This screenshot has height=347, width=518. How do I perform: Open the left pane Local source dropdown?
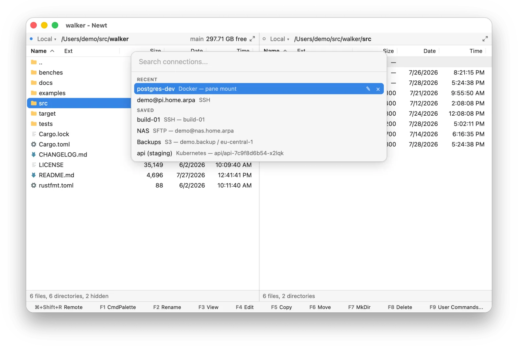point(47,39)
